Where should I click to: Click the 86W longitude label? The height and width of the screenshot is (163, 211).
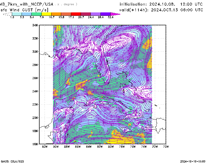pos(78,147)
